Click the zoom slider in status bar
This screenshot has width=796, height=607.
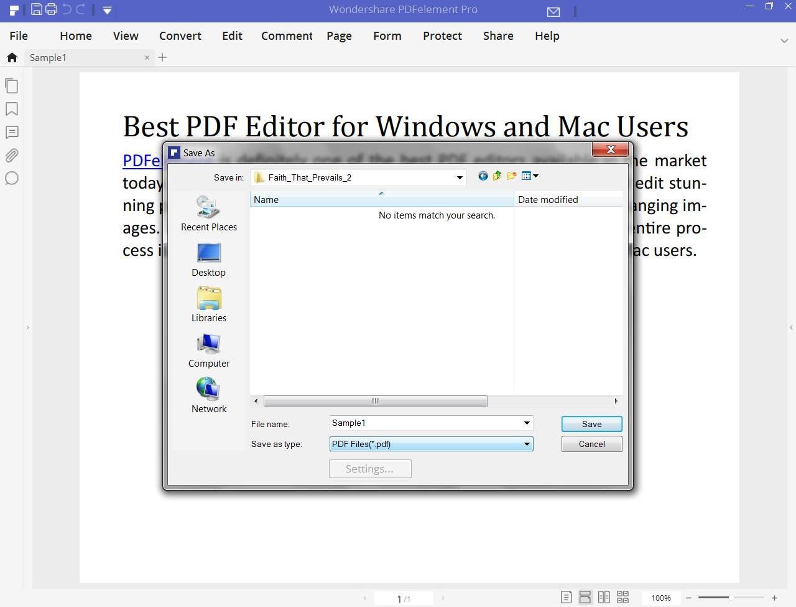click(731, 598)
